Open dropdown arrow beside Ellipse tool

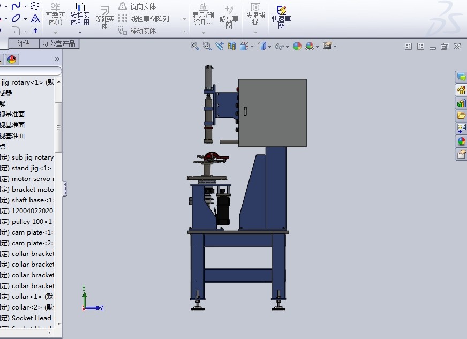(25, 19)
